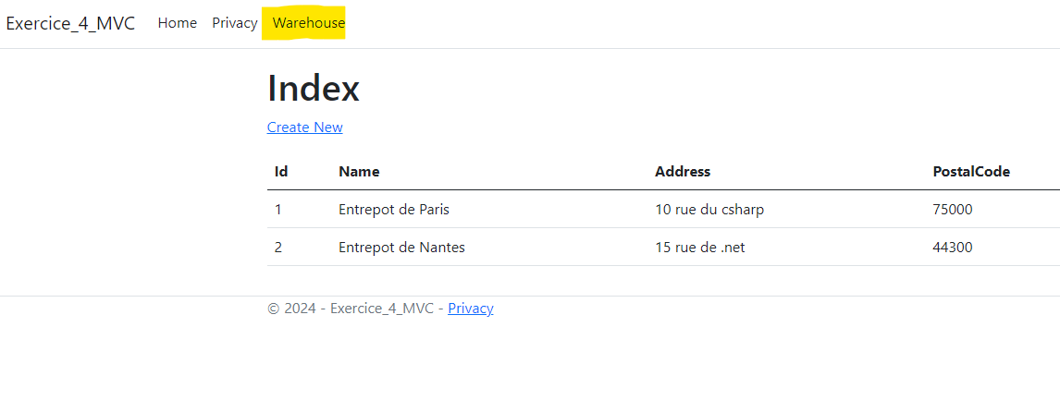The image size is (1060, 412).
Task: Click the 10 rue du csharp address
Action: (709, 210)
